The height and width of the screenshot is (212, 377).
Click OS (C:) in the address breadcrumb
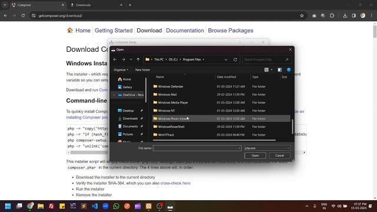tap(173, 59)
